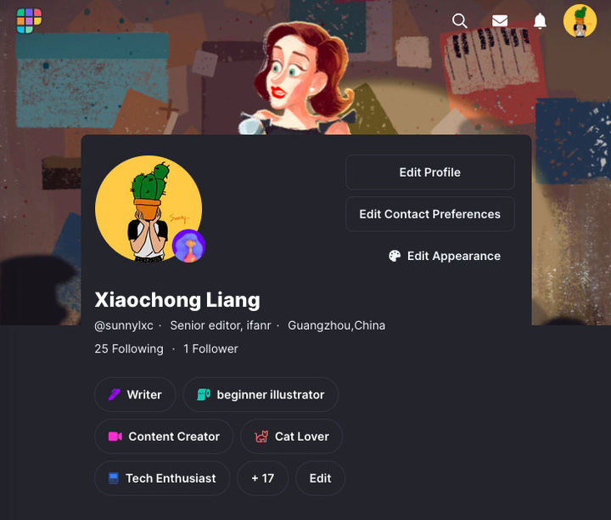Open messages via the envelope icon

[500, 20]
